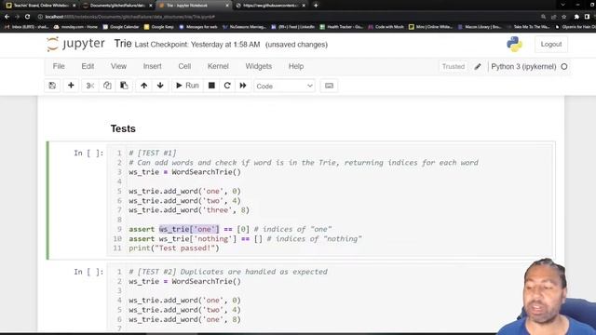
Task: Open the File menu
Action: click(x=59, y=66)
